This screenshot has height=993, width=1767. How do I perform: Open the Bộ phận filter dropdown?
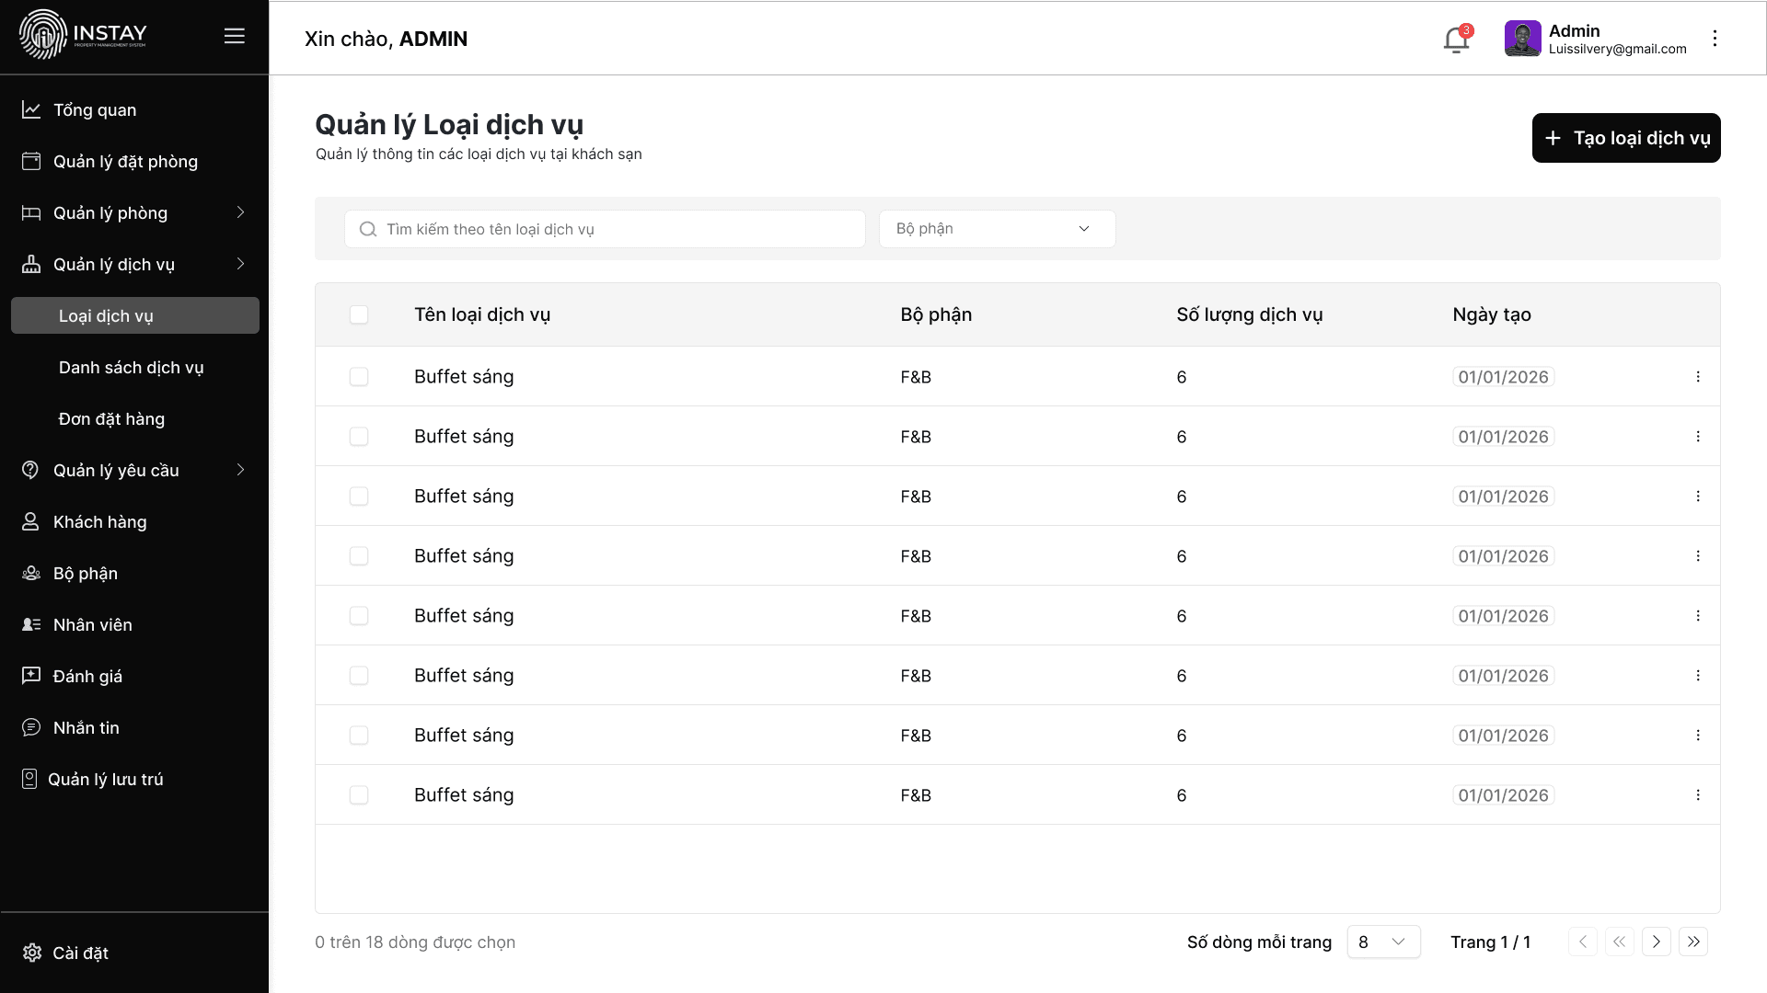(998, 229)
